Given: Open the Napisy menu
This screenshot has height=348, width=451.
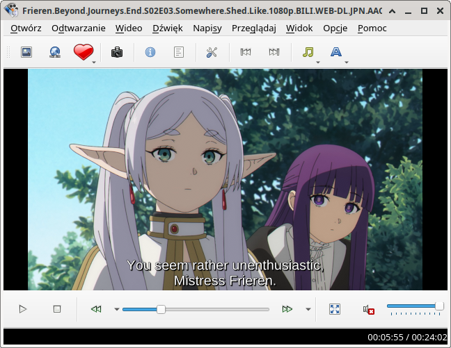Looking at the screenshot, I should [207, 28].
